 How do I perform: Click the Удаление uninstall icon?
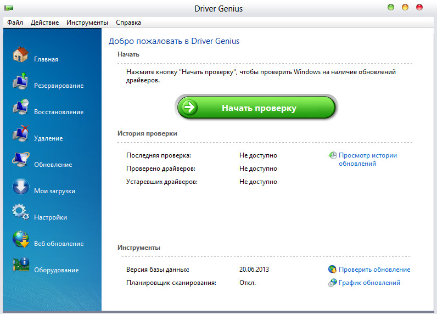coord(21,133)
